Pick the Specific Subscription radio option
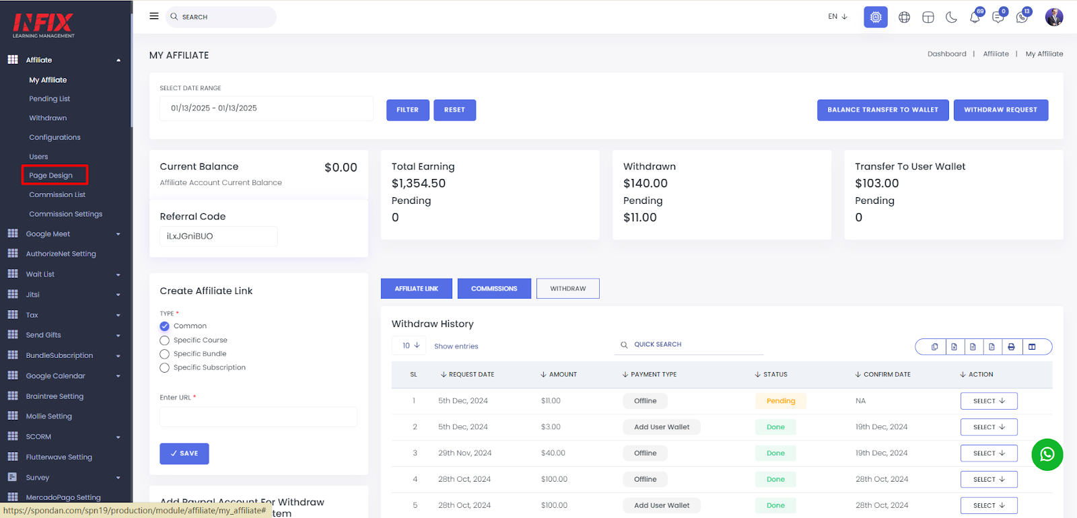Image resolution: width=1077 pixels, height=518 pixels. point(164,368)
